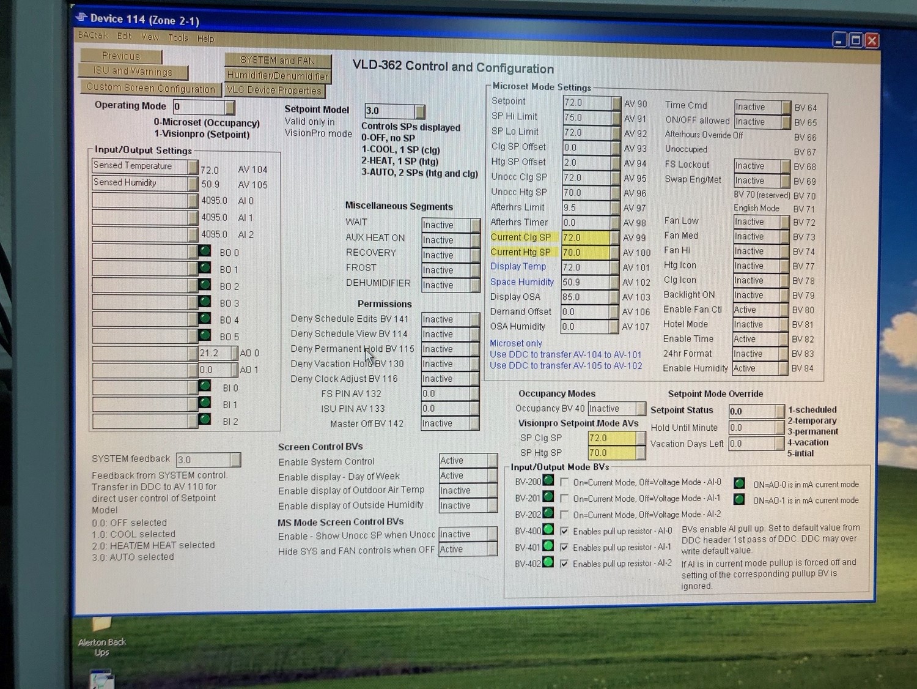Viewport: 917px width, 689px height.
Task: Expand the Setpoint Model dropdown
Action: coord(419,111)
